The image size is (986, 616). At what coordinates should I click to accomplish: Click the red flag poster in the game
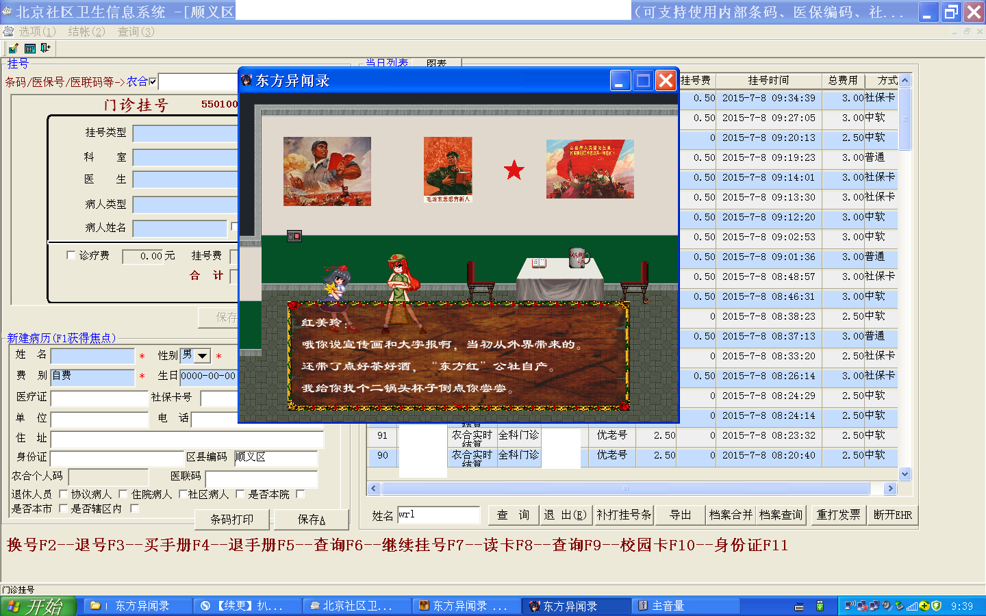click(x=590, y=169)
